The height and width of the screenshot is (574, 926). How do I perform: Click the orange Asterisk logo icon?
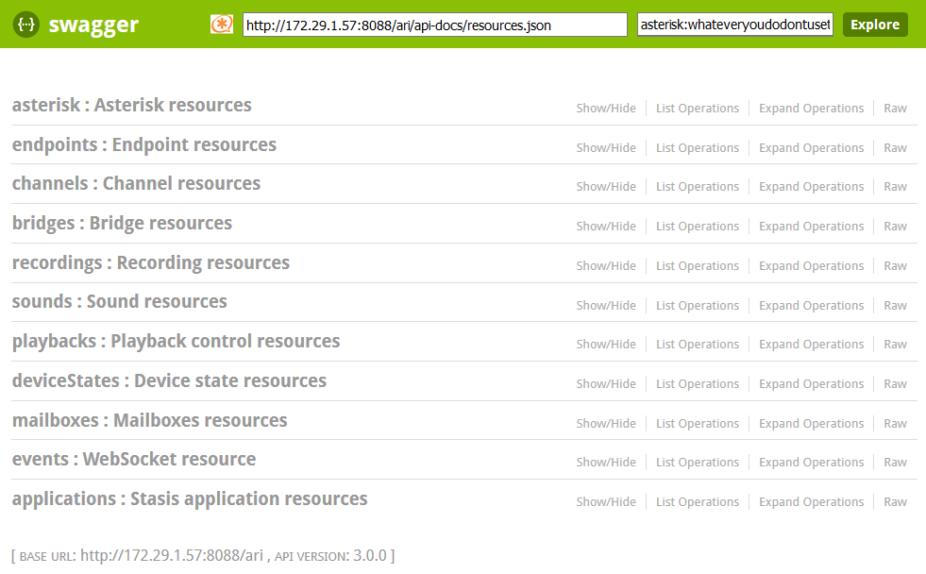click(222, 25)
